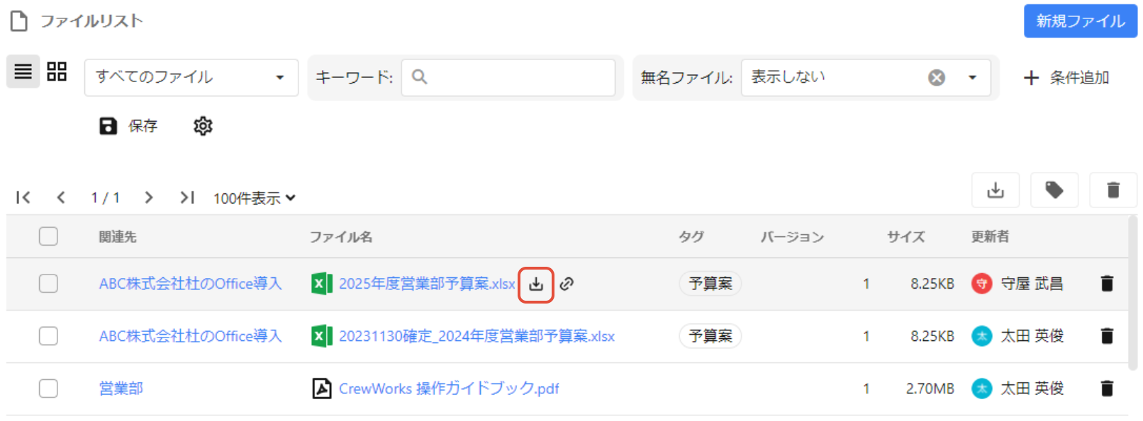Image resolution: width=1143 pixels, height=421 pixels.
Task: Expand the 無名ファイル 表示しない dropdown
Action: 973,77
